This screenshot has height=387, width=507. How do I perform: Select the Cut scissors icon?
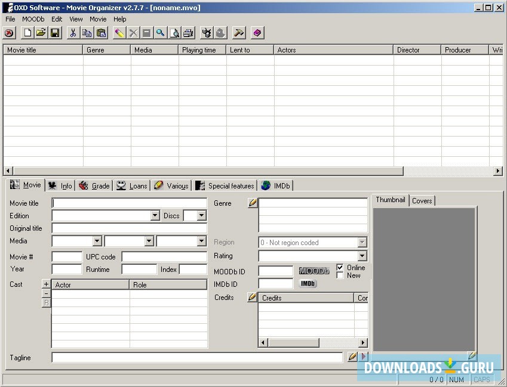click(73, 32)
